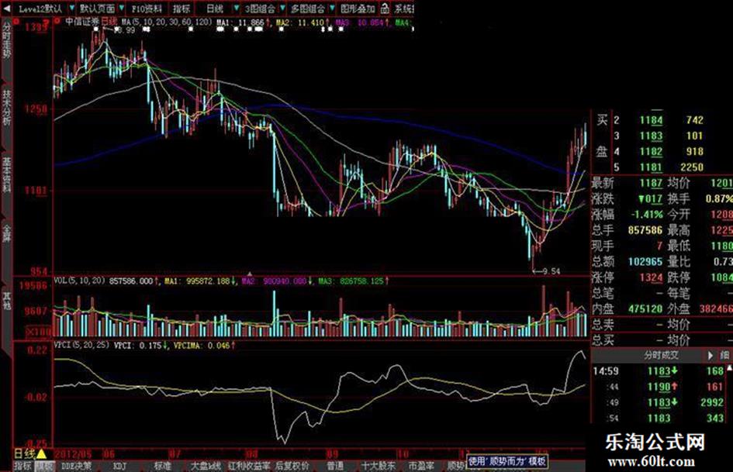Viewport: 733px width, 472px height.
Task: Click the buy level 2 price 1184
Action: pyautogui.click(x=652, y=120)
